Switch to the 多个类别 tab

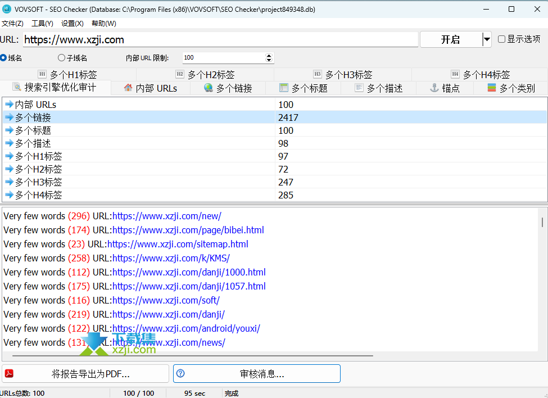point(510,88)
